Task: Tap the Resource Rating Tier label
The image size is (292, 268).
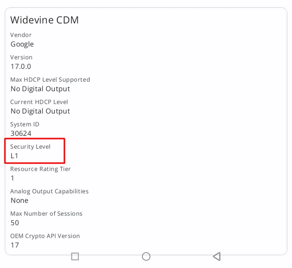Action: (40, 169)
